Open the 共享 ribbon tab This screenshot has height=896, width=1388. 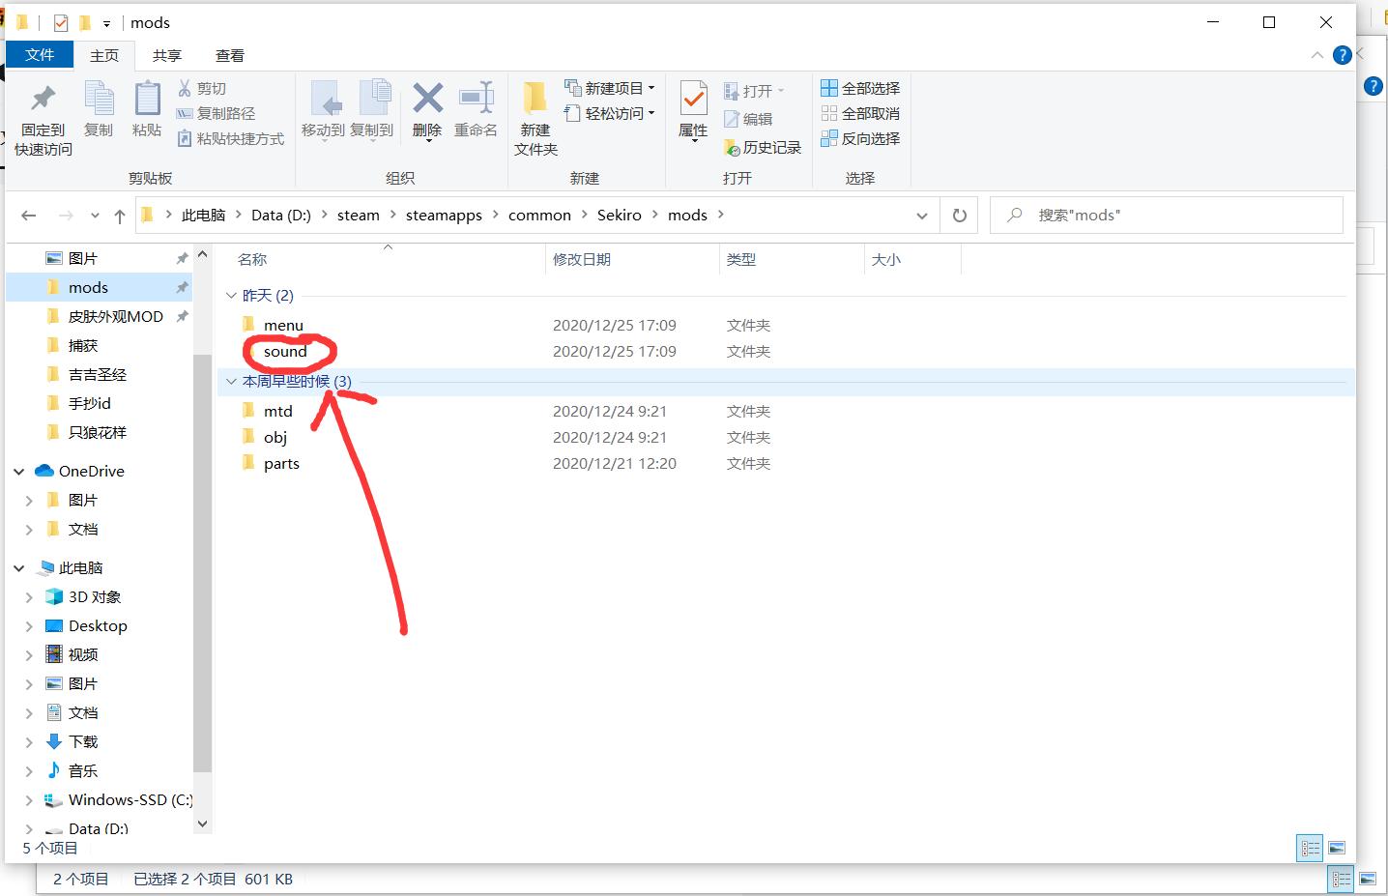(167, 55)
